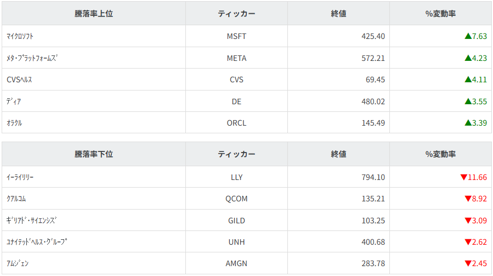Select the UNH ticker symbol
This screenshot has height=276, width=493.
coord(236,242)
